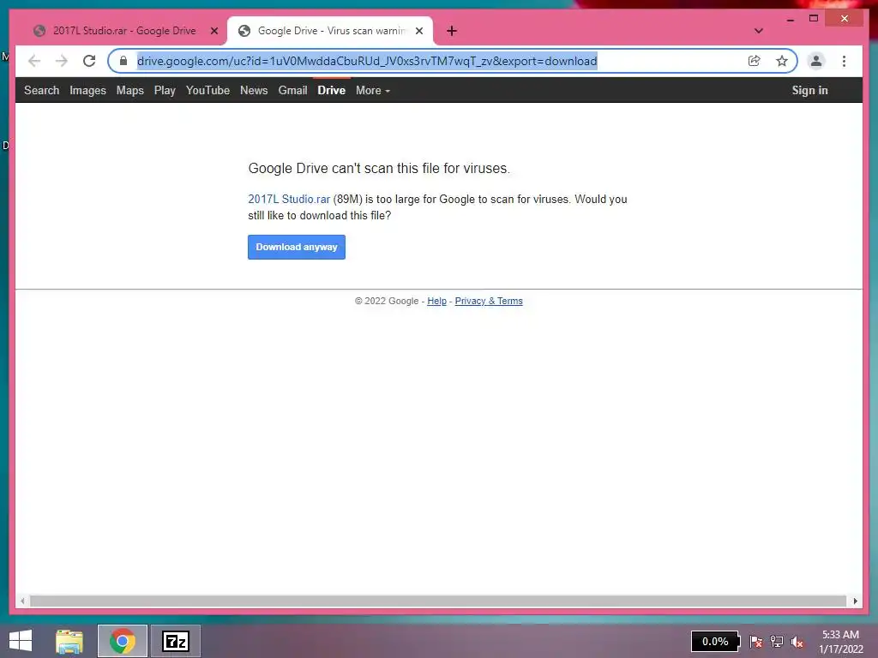Viewport: 878px width, 658px height.
Task: Bookmark this tab with the star
Action: coord(782,61)
